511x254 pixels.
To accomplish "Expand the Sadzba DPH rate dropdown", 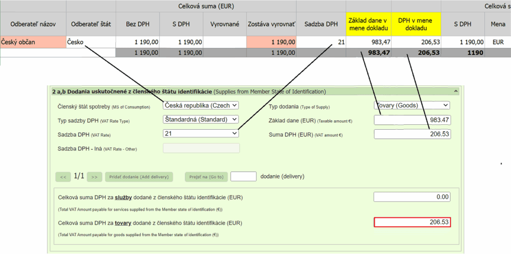I will coord(201,134).
